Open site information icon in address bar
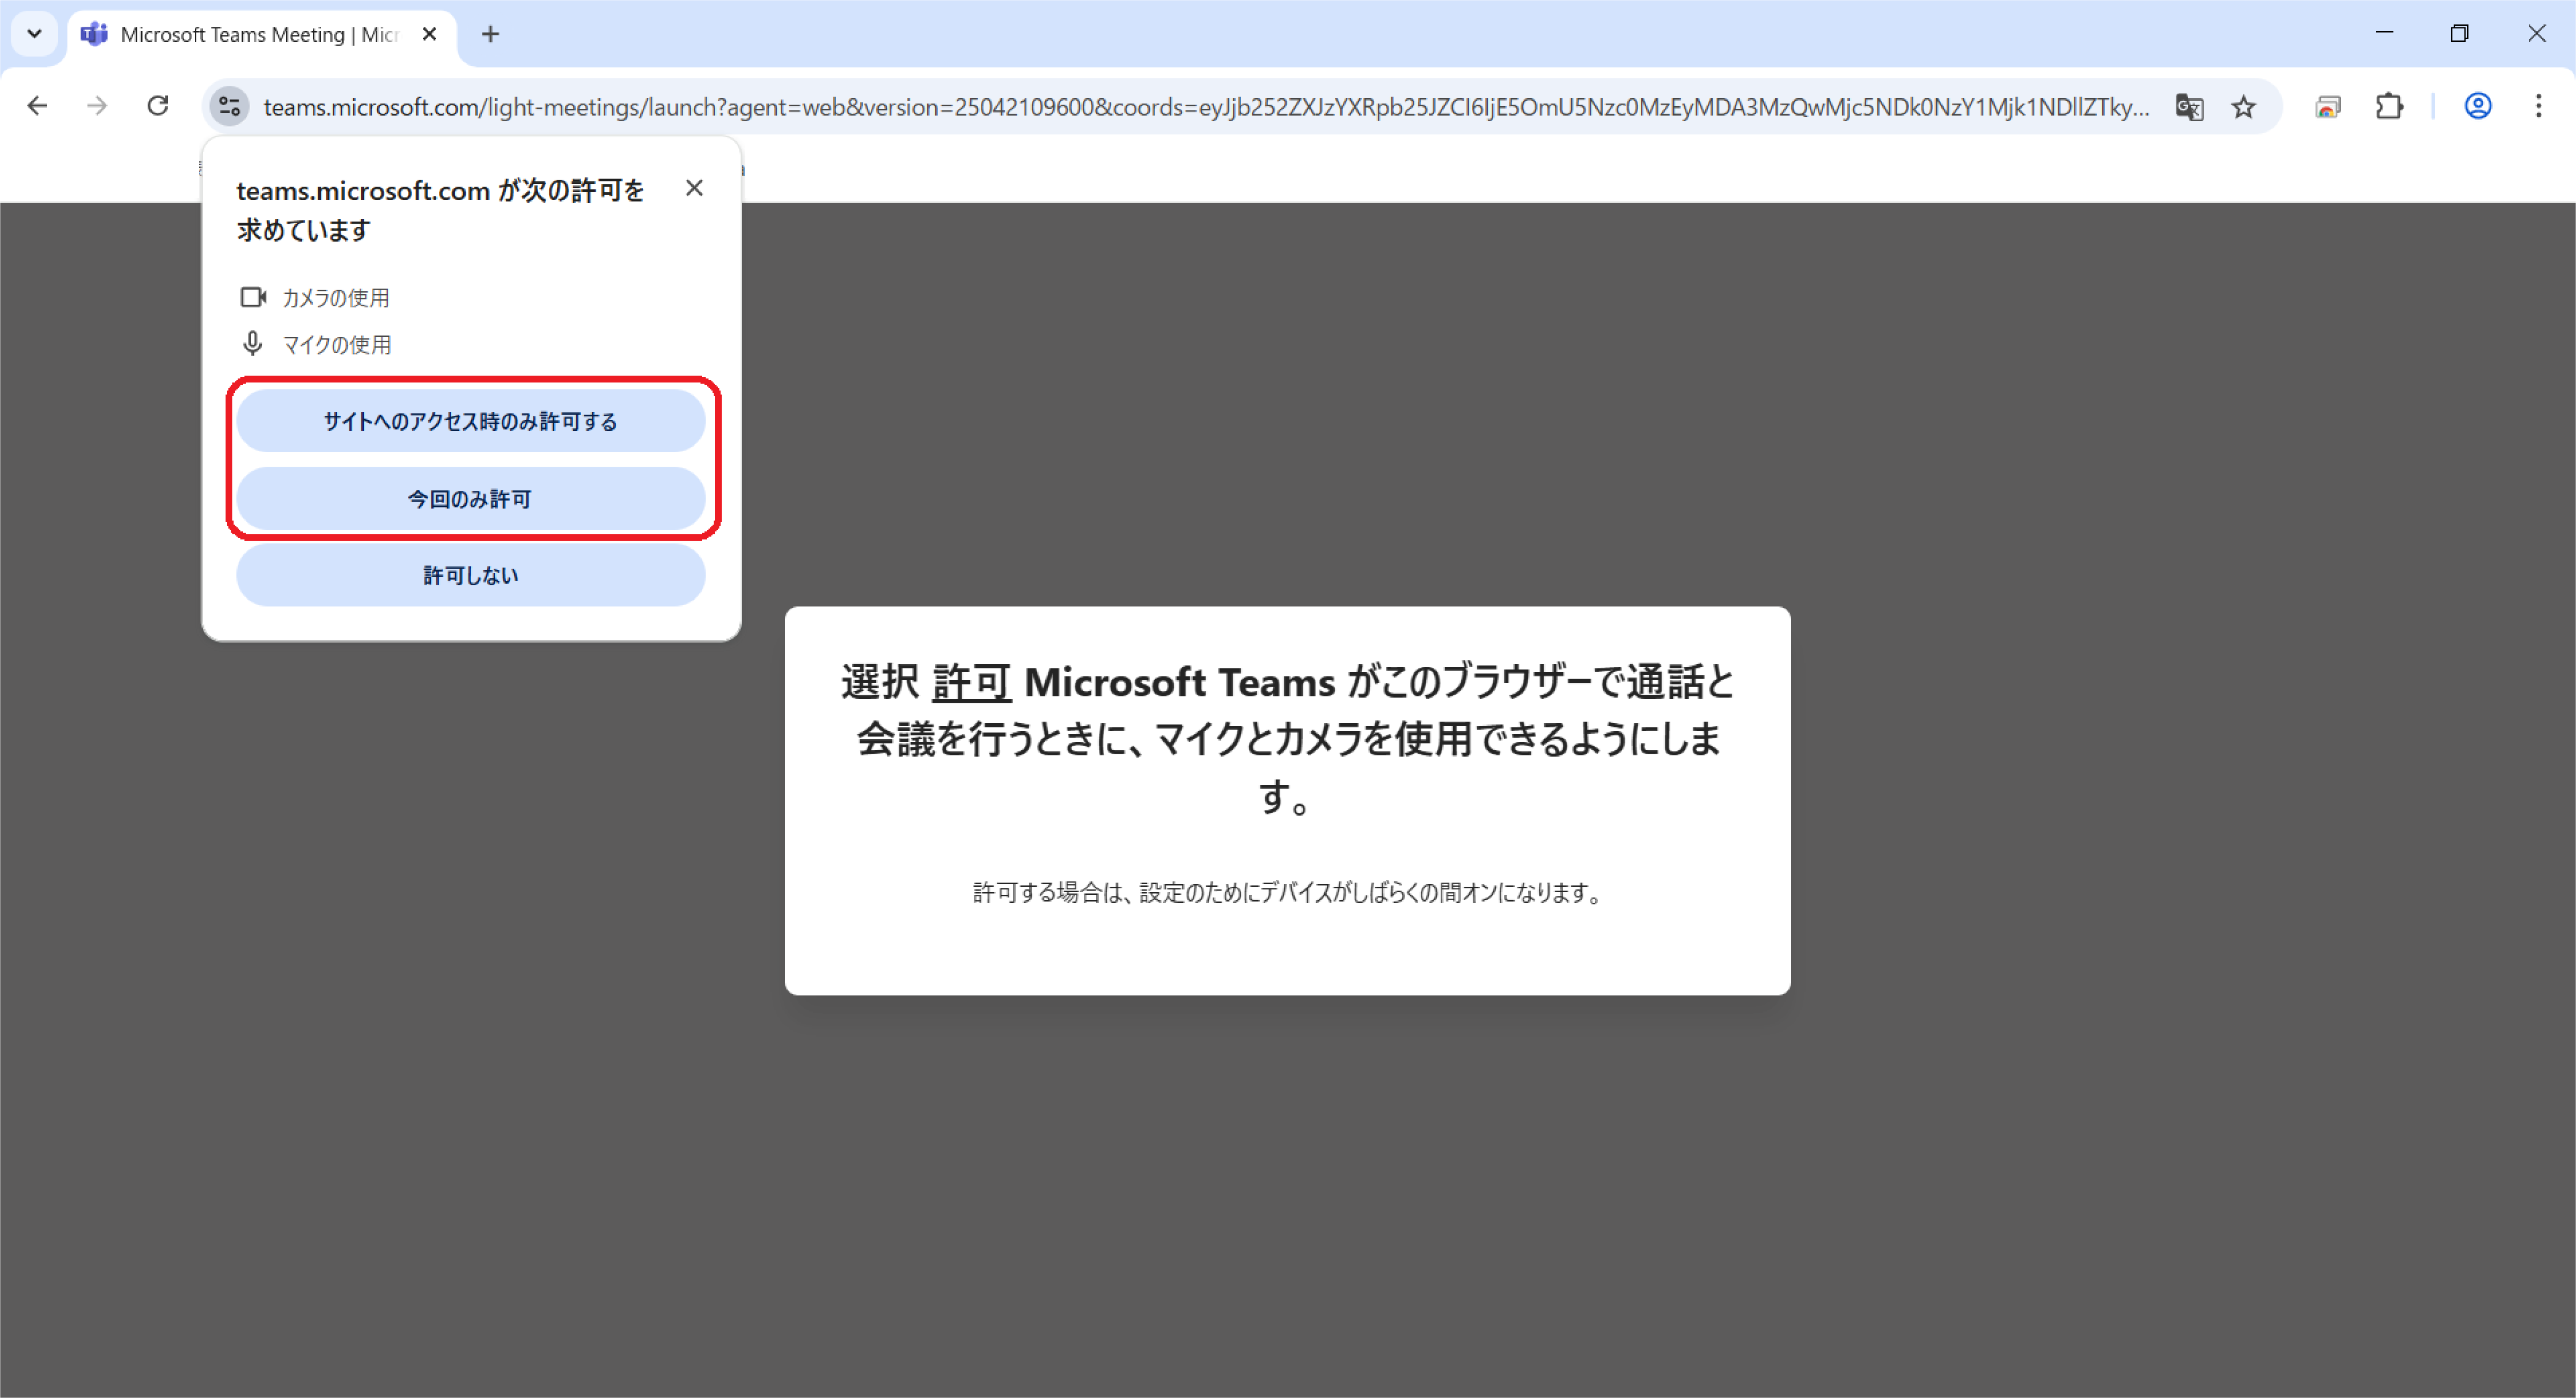The image size is (2576, 1398). (x=229, y=106)
